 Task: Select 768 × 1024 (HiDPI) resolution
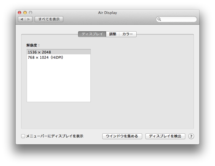(x=59, y=57)
